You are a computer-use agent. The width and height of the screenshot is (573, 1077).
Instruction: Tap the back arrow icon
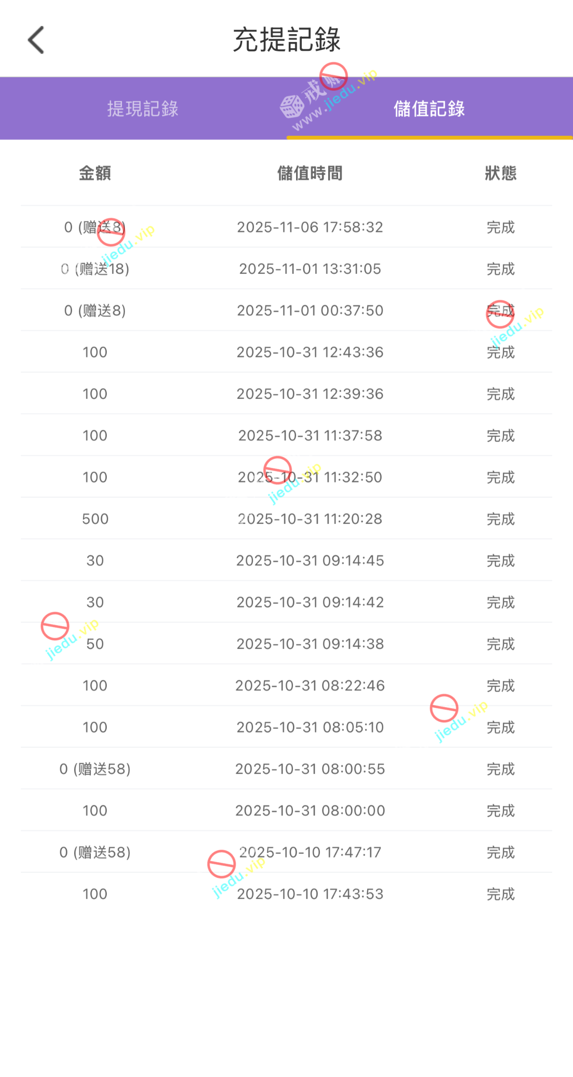[x=36, y=40]
